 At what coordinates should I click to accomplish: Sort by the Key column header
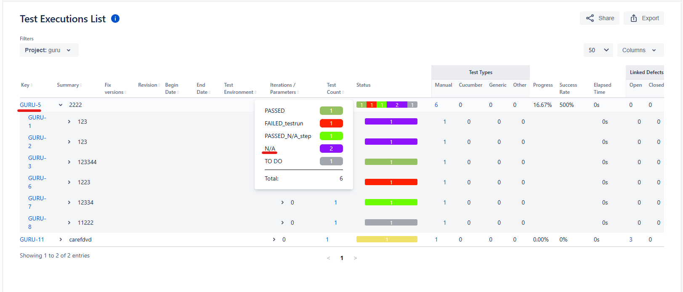[27, 85]
